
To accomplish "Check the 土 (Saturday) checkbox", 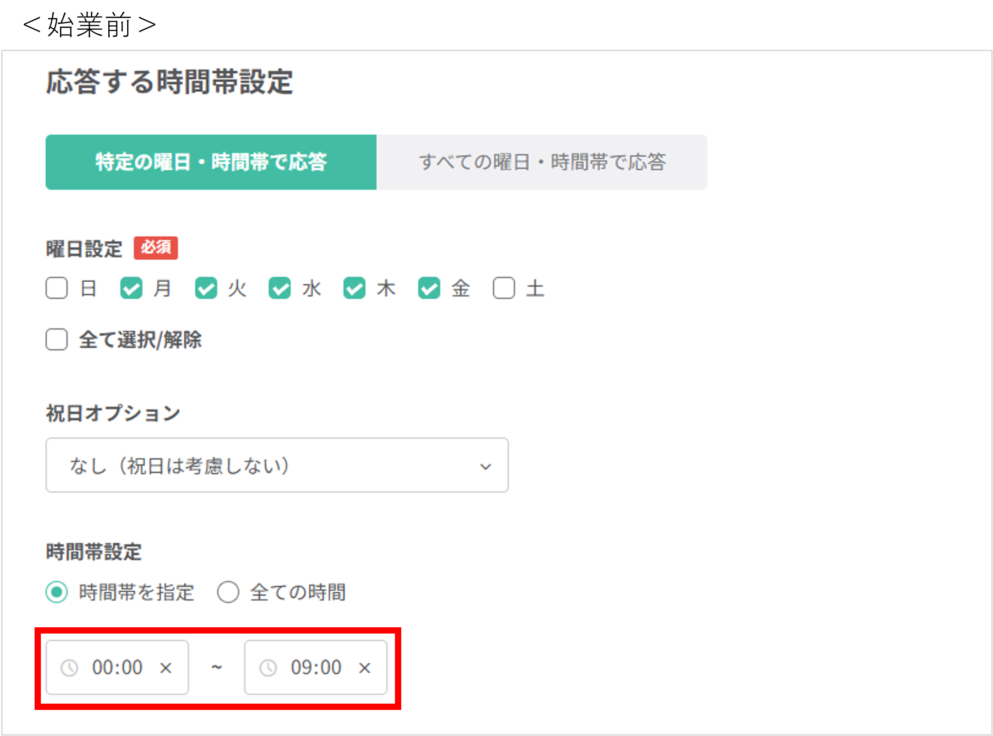I will pyautogui.click(x=504, y=288).
